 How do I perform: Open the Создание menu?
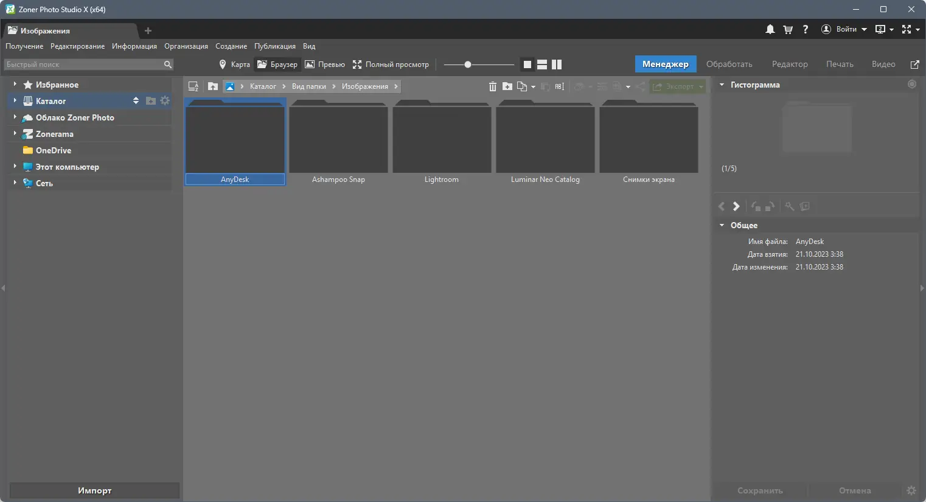coord(231,46)
